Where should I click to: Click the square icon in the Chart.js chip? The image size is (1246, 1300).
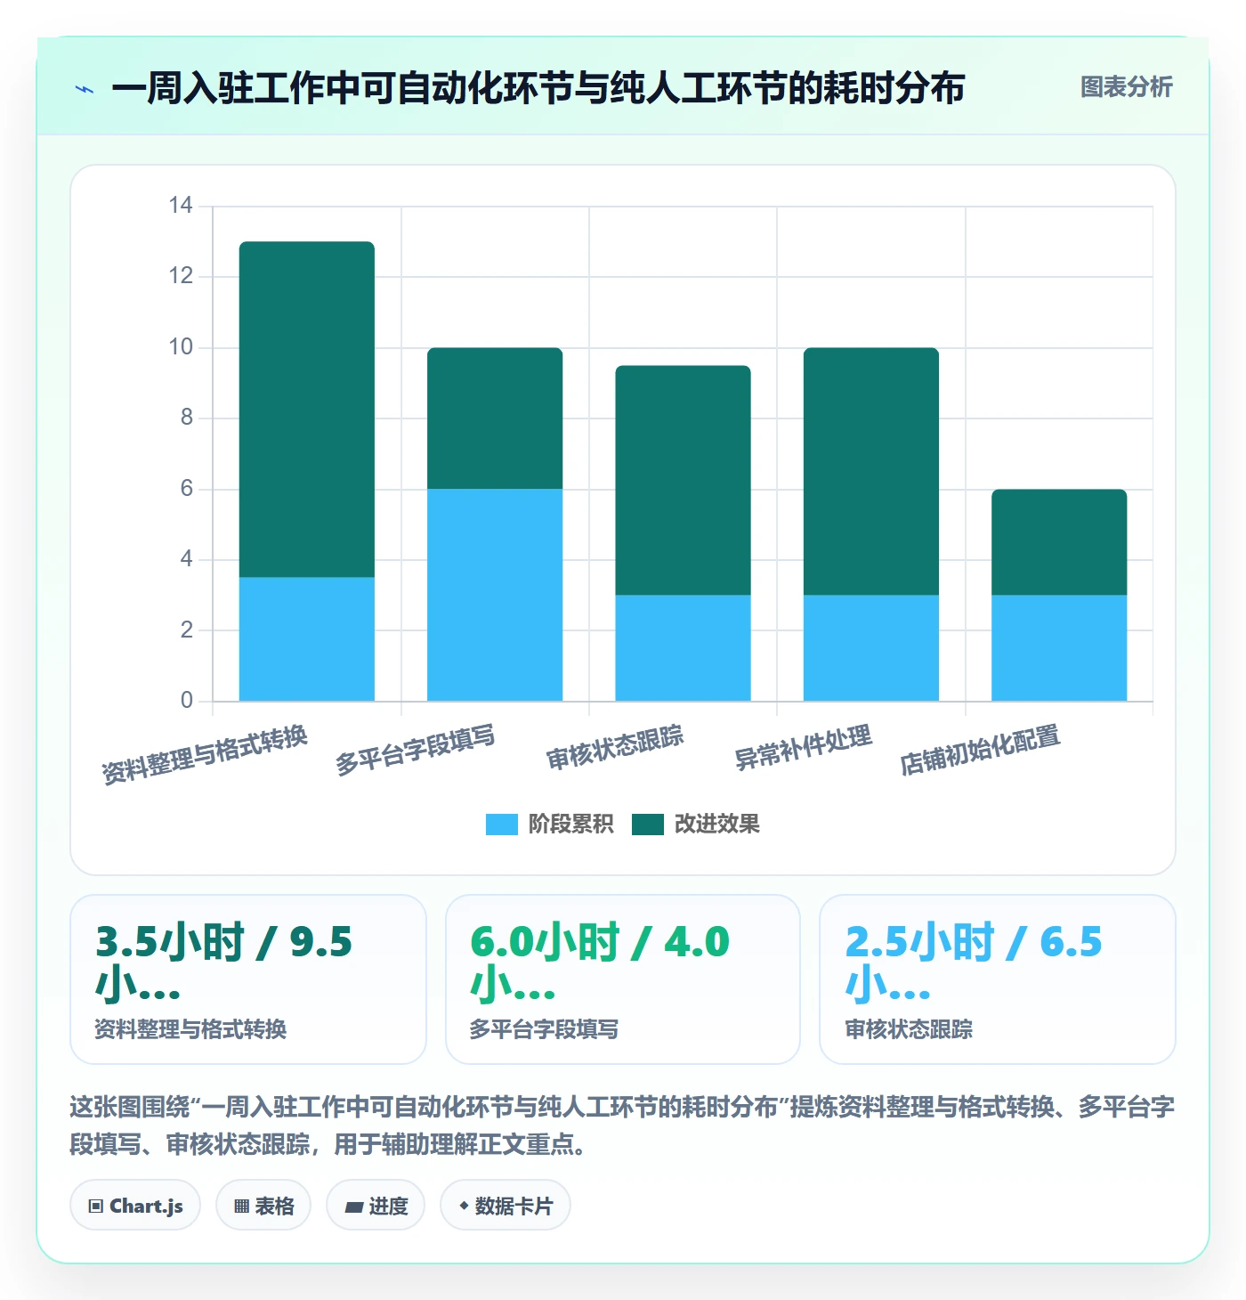(x=96, y=1207)
